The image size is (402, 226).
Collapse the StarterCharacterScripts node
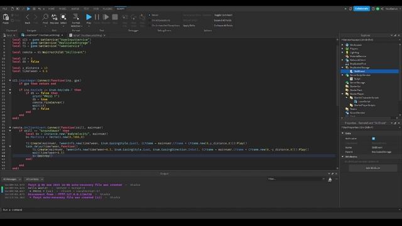tap(347, 98)
